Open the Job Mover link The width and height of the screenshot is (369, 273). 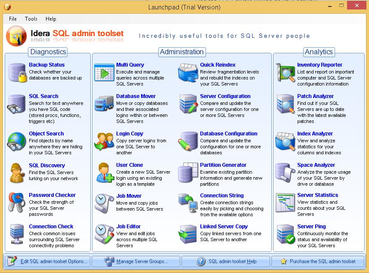129,196
